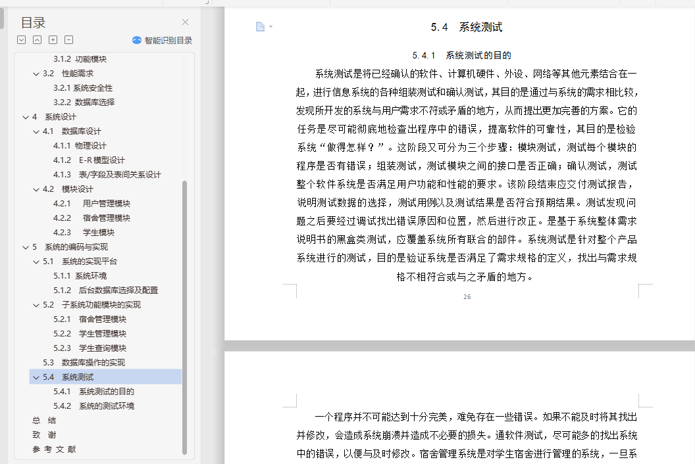Collapse chapter 5 系统的编码与实现
695x464 pixels.
pos(26,248)
